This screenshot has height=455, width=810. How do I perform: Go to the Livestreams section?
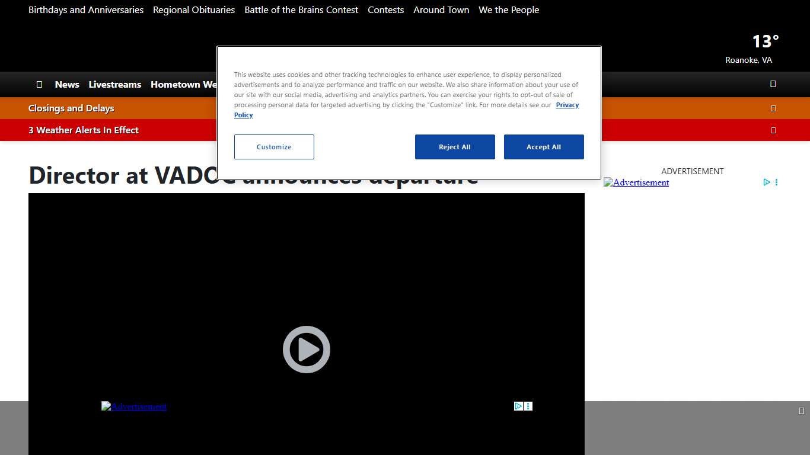click(115, 85)
